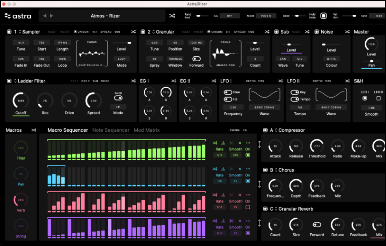
Task: Select the previous preset arrow
Action: pyautogui.click(x=45, y=16)
